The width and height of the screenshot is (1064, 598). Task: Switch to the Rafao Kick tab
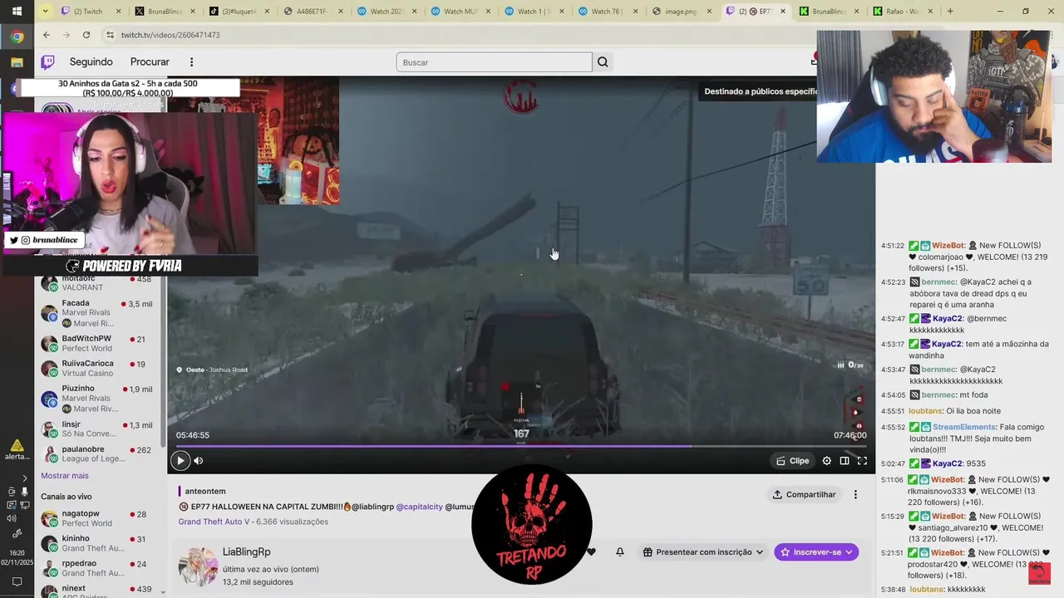(x=902, y=12)
